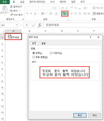104x121 pixels.
Task: Increase font size with larger 가 icon
Action: [63, 8]
